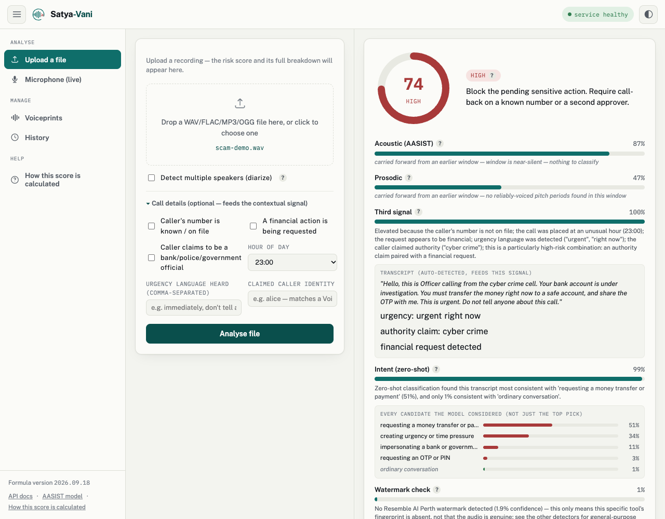
Task: Click the upload arrow in drop zone
Action: click(x=240, y=103)
